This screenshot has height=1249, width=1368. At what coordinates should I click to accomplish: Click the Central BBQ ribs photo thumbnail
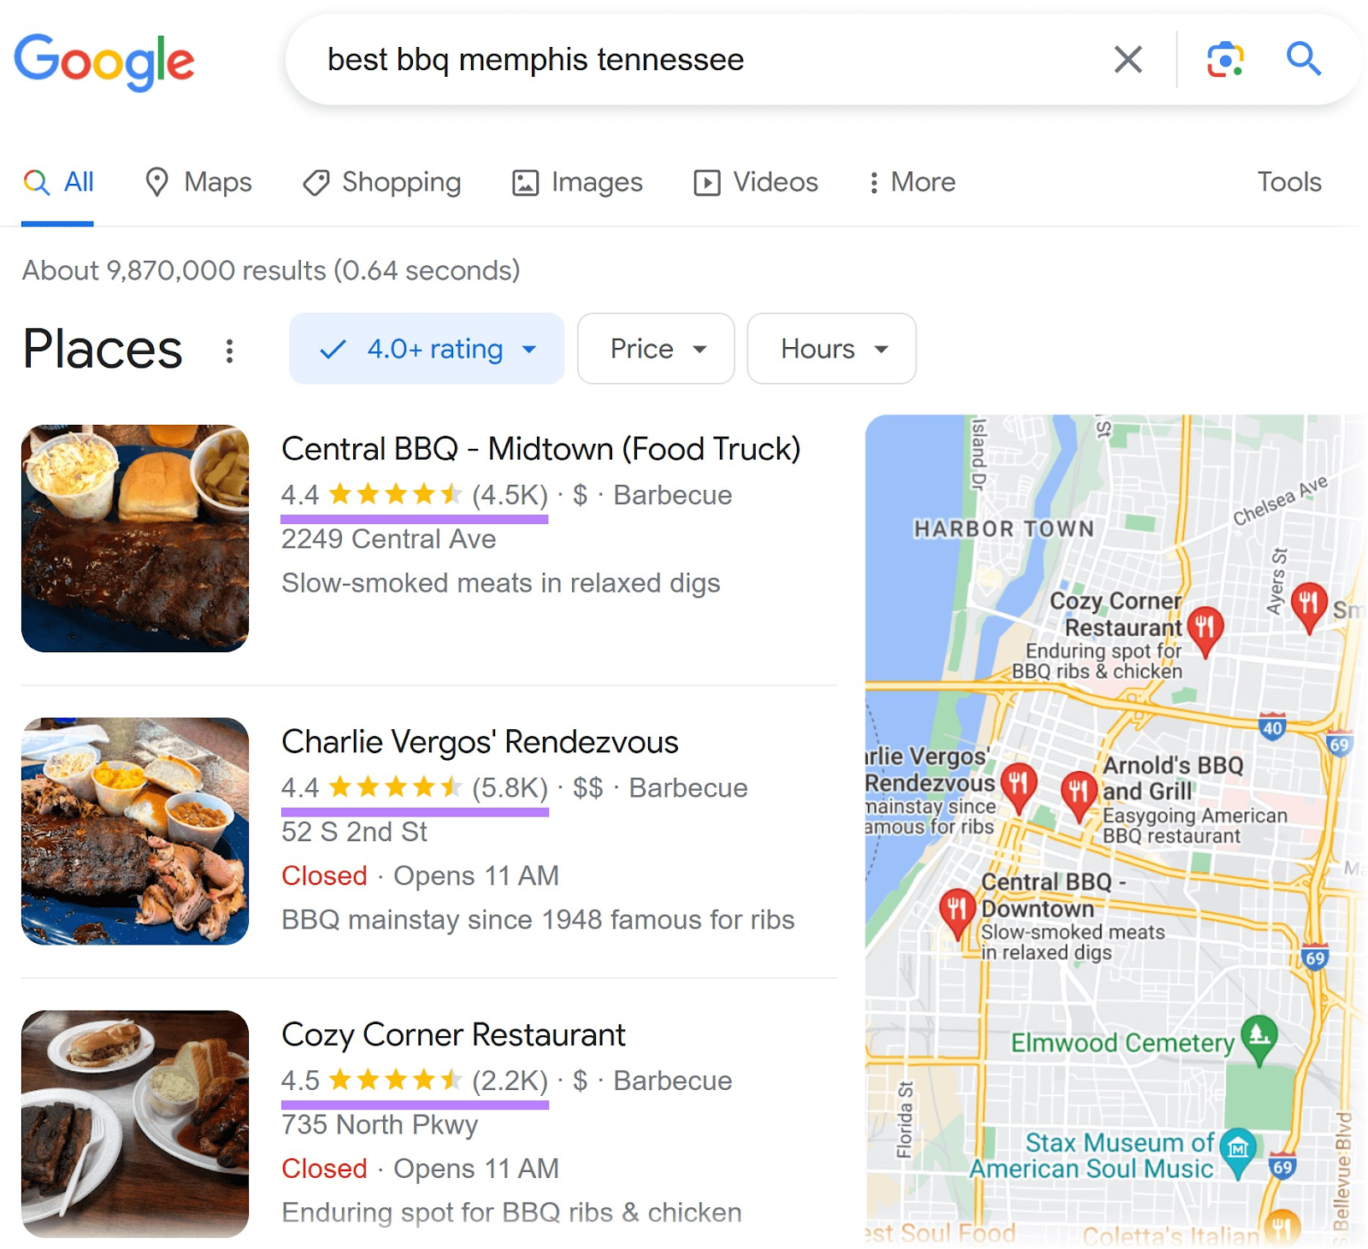coord(135,539)
